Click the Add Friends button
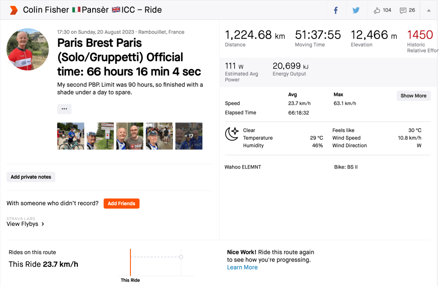Viewport: 439px width, 286px height. 121,203
